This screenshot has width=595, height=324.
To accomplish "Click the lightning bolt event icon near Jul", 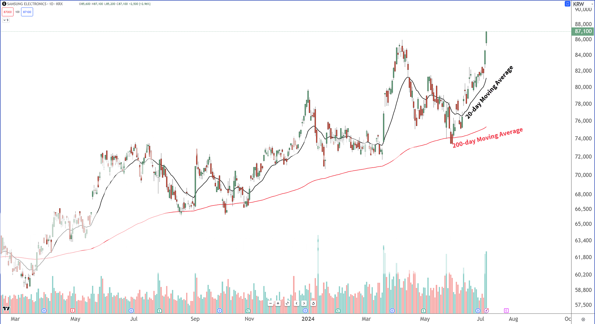I will tap(487, 310).
